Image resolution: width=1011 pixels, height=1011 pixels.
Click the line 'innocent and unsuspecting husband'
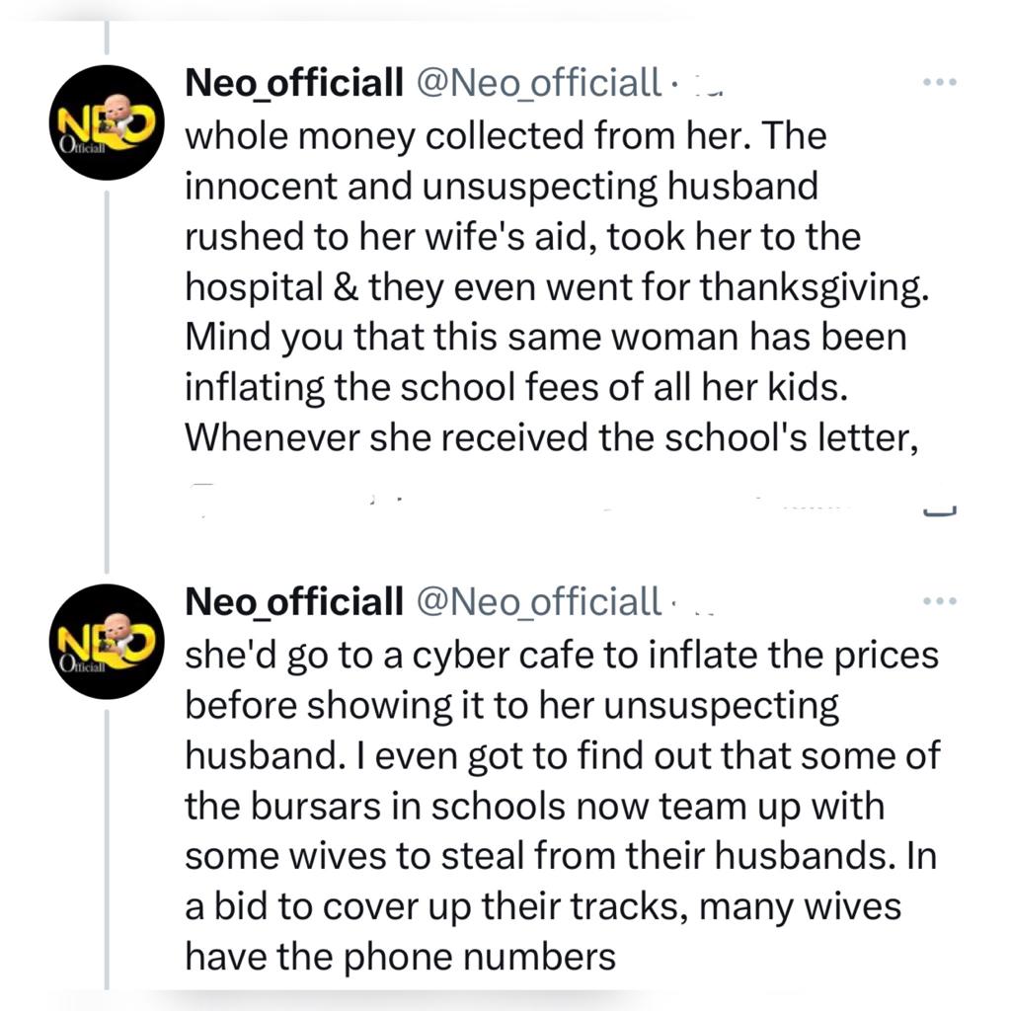point(502,187)
